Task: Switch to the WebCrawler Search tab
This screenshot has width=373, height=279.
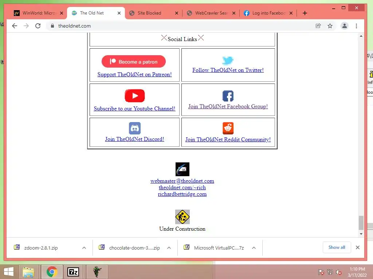Action: (x=211, y=13)
